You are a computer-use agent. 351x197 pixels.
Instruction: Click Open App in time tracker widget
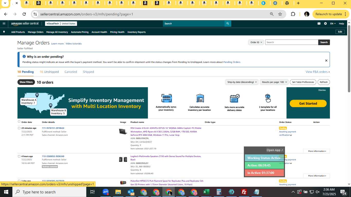click(275, 150)
